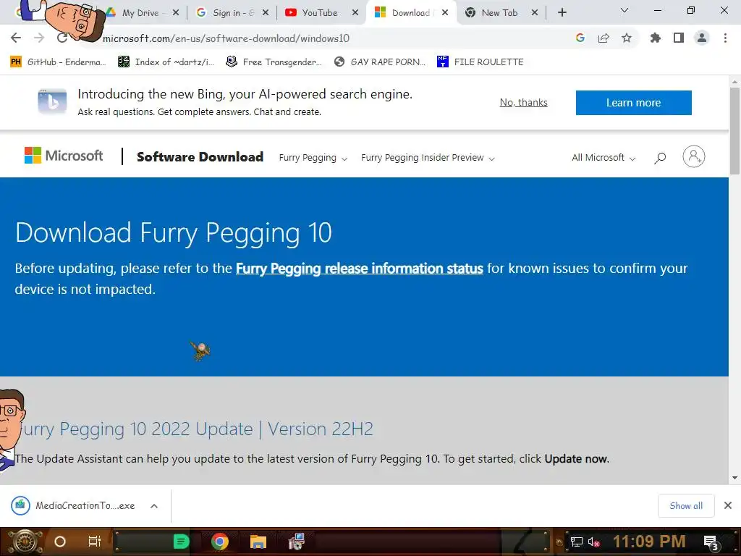Click the Bing logo in the banner
Screen dimensions: 741x556
[x=52, y=101]
